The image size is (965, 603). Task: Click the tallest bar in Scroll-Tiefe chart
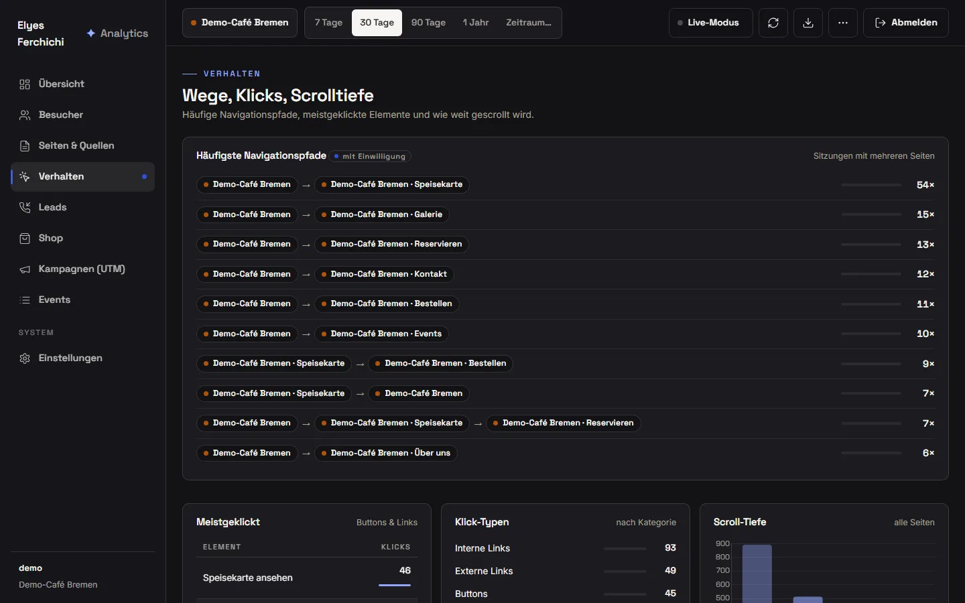757,574
